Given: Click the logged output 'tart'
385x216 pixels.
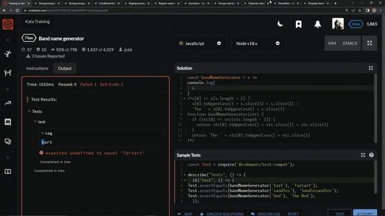Looking at the screenshot, I should 47,142.
